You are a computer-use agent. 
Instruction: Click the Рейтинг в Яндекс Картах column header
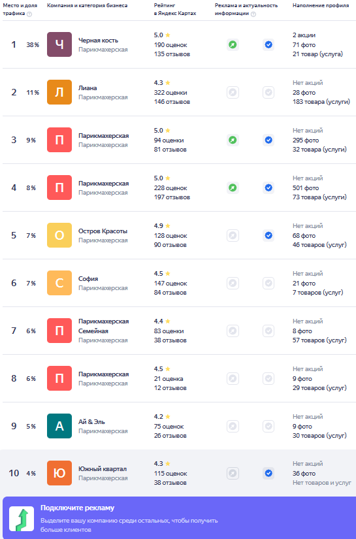tap(175, 9)
